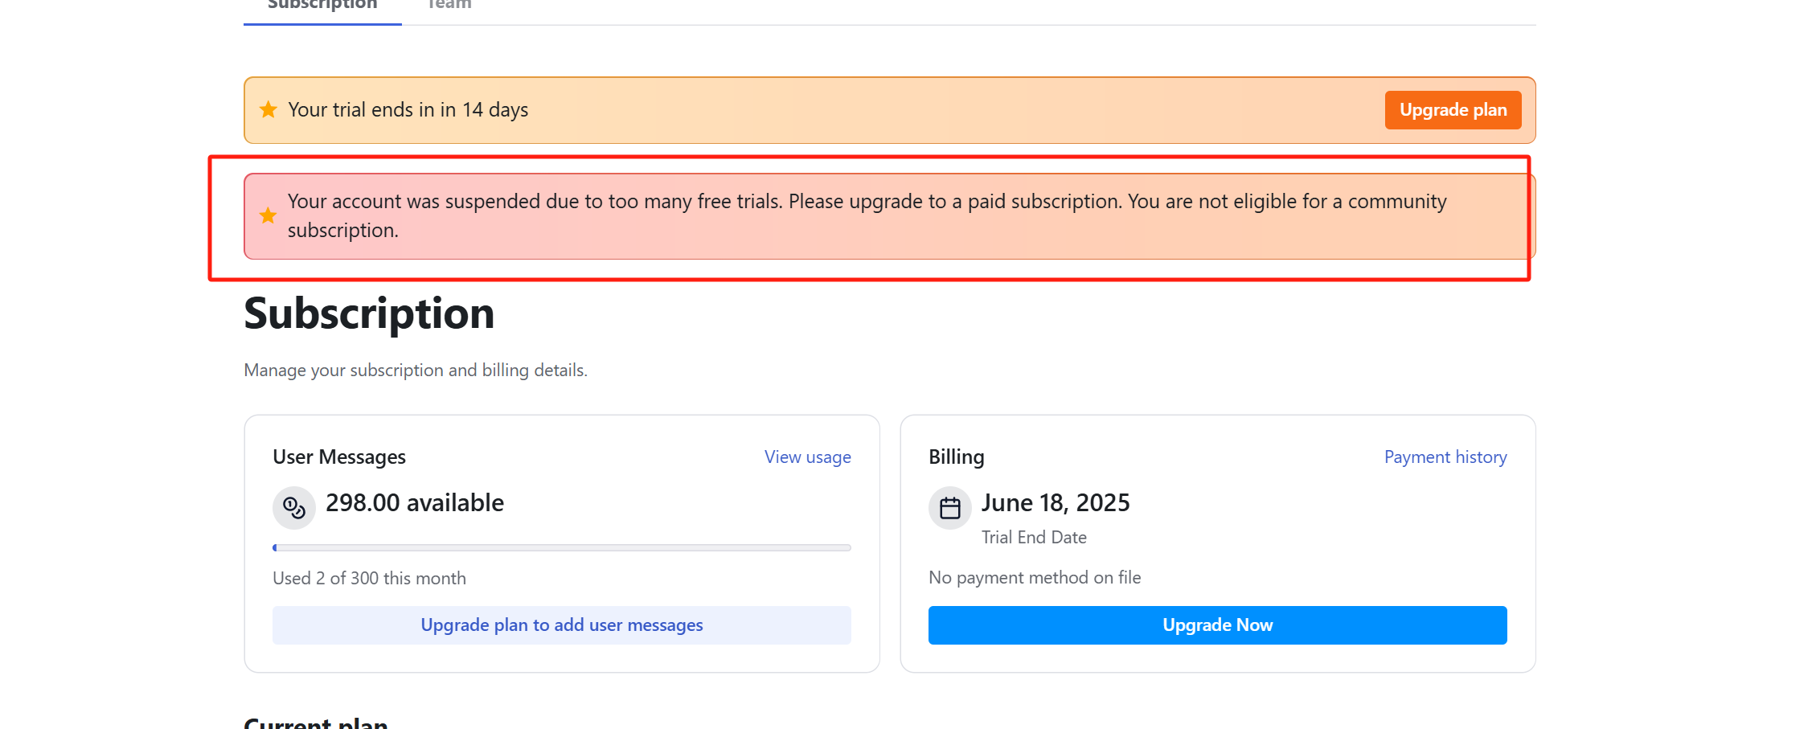This screenshot has height=729, width=1812.
Task: Select the Subscription tab
Action: tap(322, 5)
